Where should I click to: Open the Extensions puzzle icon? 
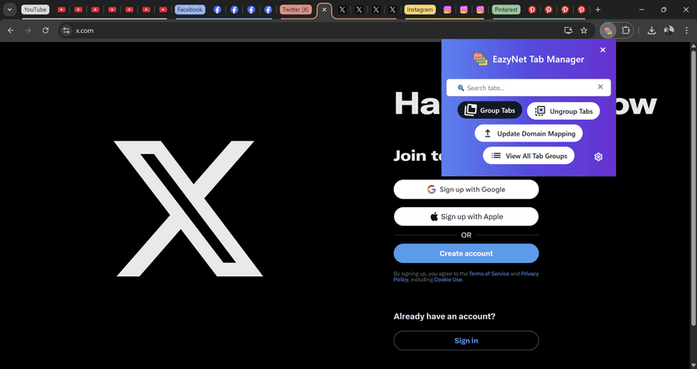pos(625,30)
